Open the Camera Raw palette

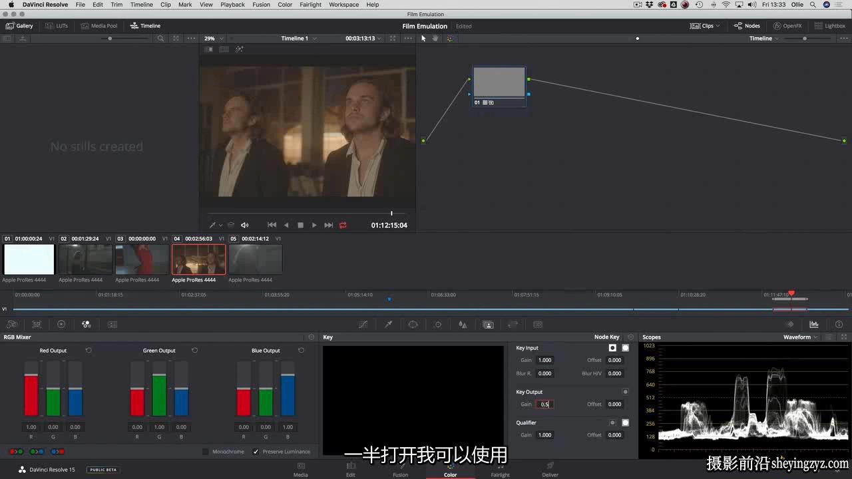pos(12,324)
